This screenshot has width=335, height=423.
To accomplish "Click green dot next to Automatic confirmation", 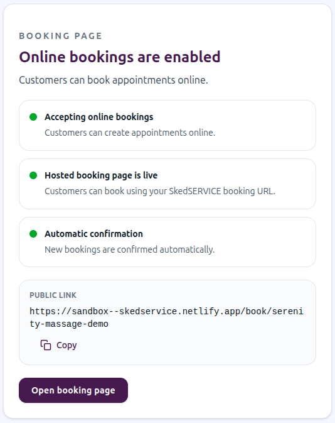I will coord(33,234).
